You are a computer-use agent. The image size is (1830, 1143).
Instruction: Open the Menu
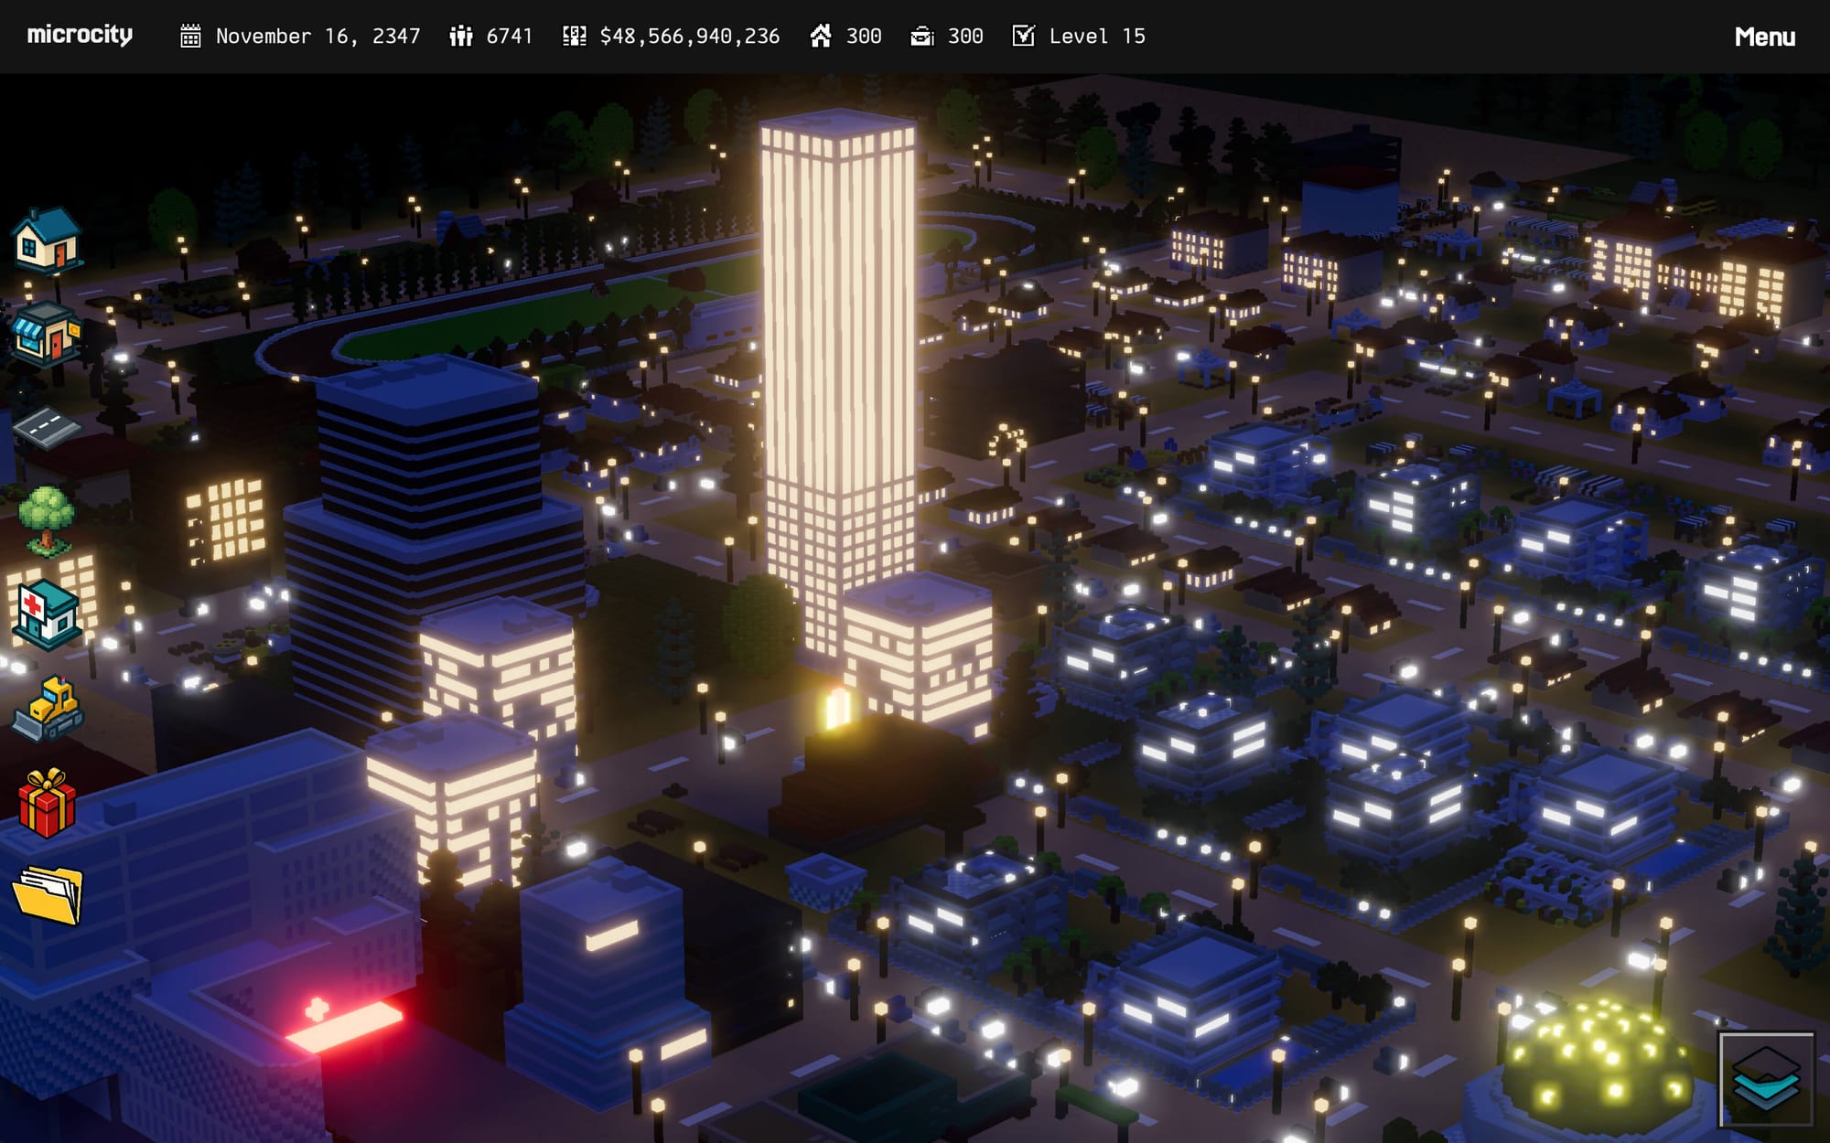[x=1764, y=37]
